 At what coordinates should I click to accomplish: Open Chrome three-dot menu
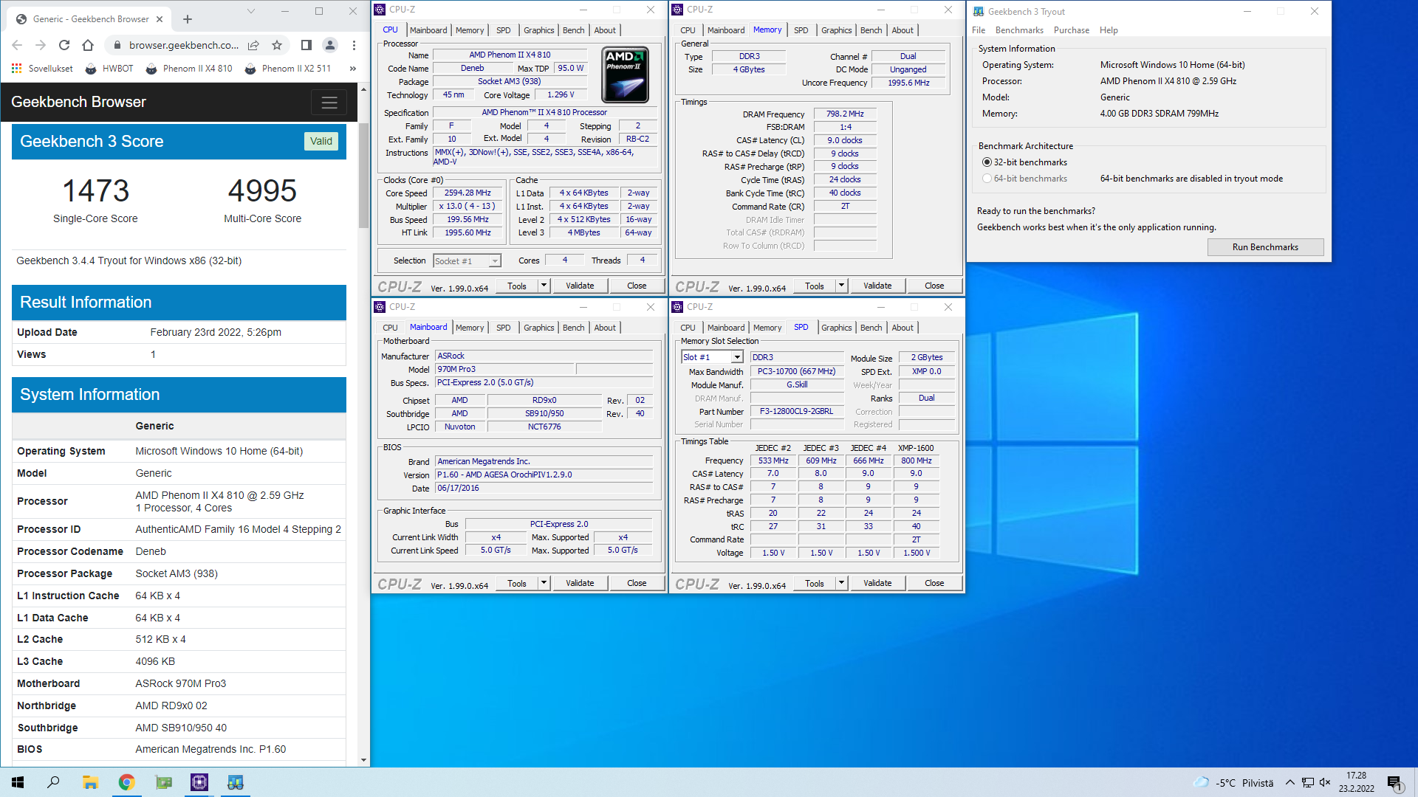point(354,45)
